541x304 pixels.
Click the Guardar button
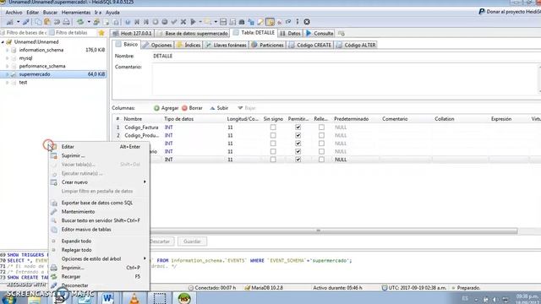point(192,242)
